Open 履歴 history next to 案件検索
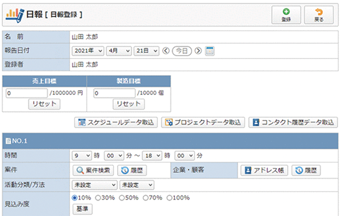This screenshot has height=216, width=341. pyautogui.click(x=132, y=171)
